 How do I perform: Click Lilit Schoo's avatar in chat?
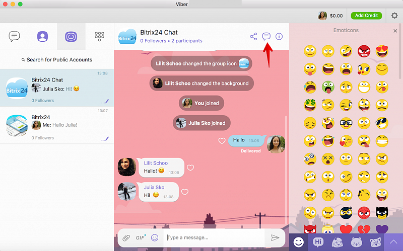coord(127,167)
